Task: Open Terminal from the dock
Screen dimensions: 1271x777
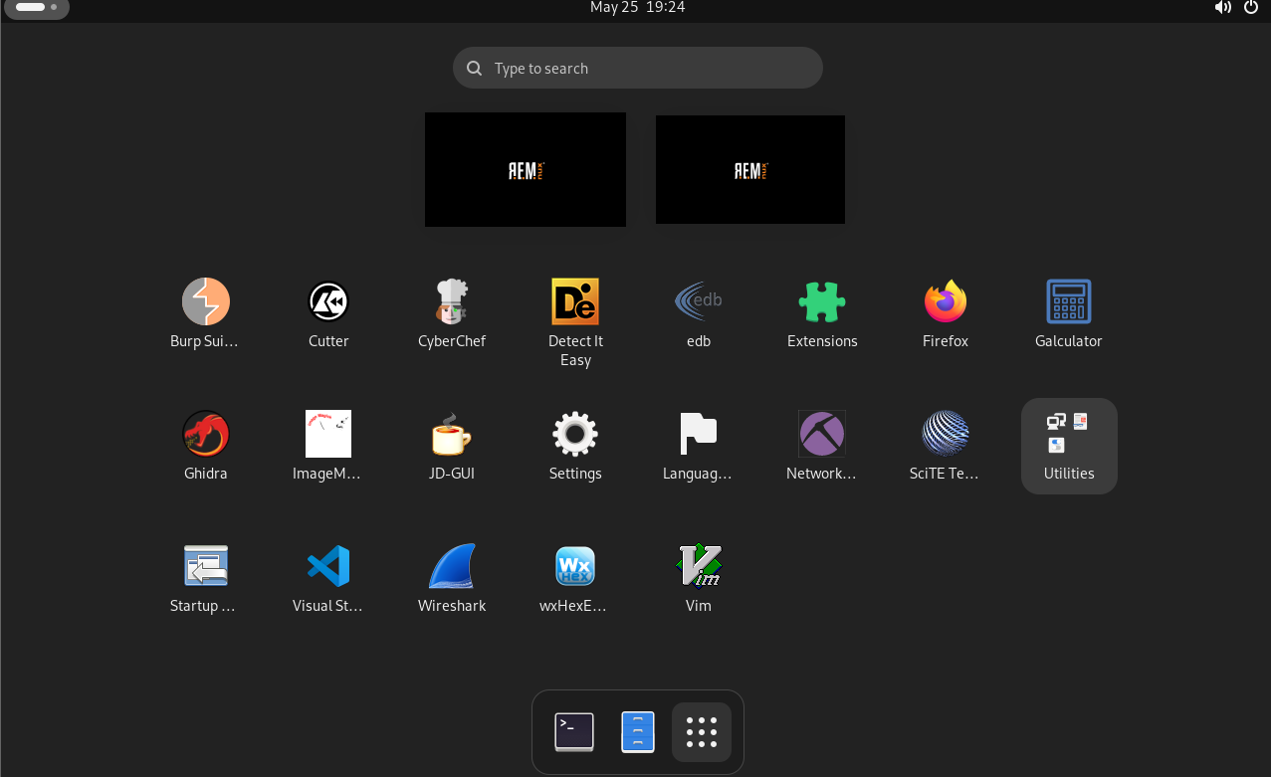Action: click(574, 732)
